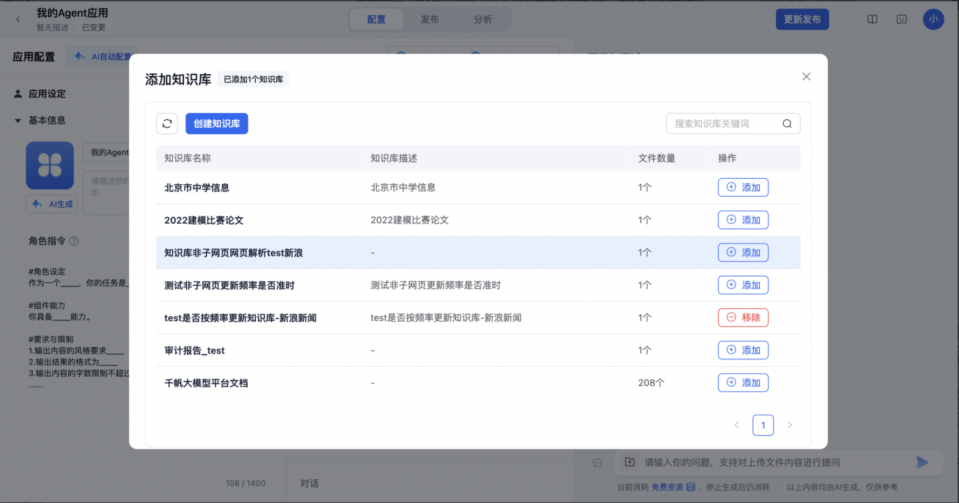Click 创建知识库 button
This screenshot has width=959, height=503.
217,123
